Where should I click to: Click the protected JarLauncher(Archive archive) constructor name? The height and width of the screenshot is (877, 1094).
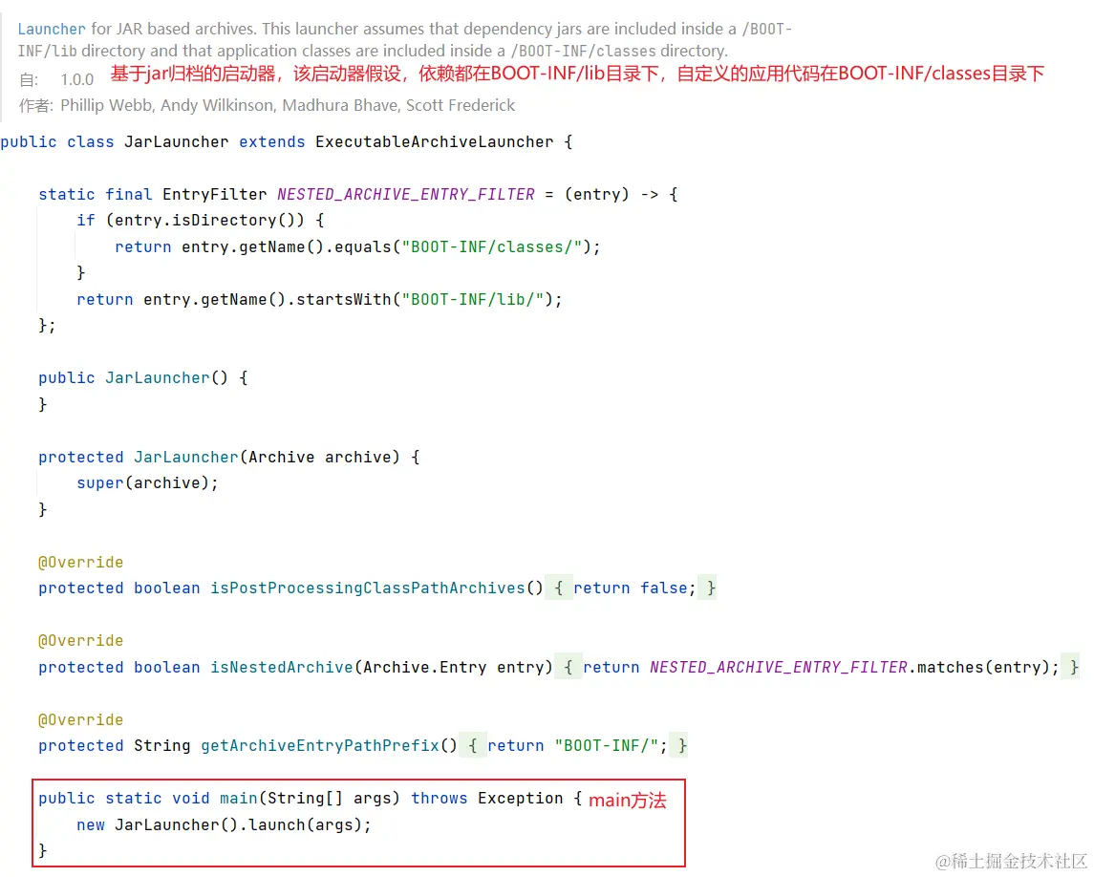pos(185,457)
